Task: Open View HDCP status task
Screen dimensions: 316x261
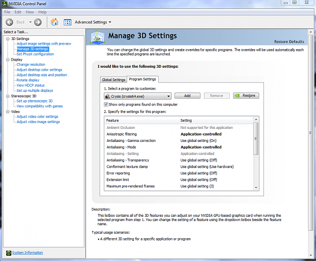Action: [30, 85]
